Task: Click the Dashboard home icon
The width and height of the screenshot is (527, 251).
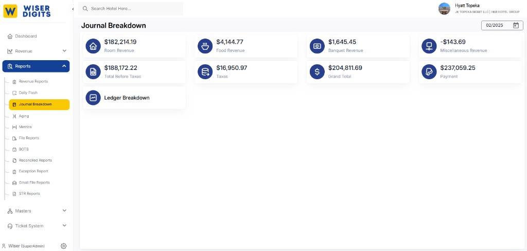Action: (x=10, y=37)
